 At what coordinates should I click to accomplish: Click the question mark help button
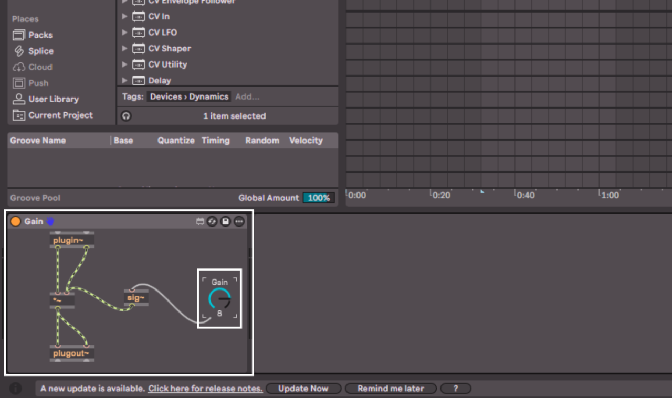pyautogui.click(x=455, y=389)
